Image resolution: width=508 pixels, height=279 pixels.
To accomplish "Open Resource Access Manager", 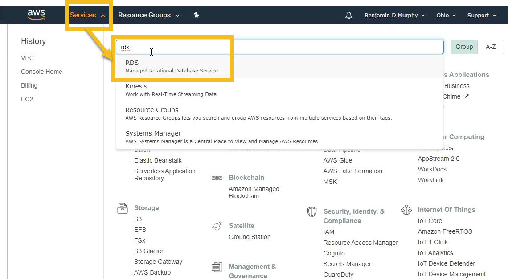I will (360, 243).
